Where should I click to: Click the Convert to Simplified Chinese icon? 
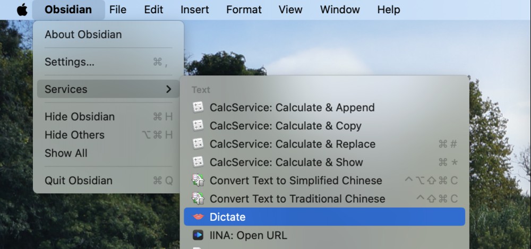[x=198, y=181]
